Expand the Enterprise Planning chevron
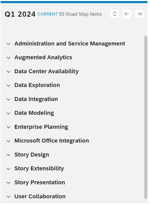The image size is (150, 205). click(8, 127)
